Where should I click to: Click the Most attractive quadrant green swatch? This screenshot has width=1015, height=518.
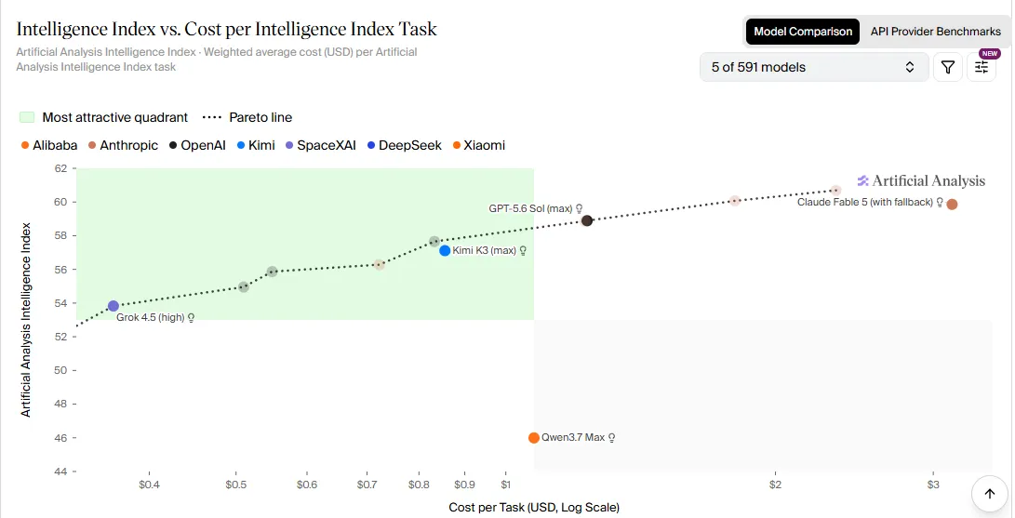click(x=27, y=118)
